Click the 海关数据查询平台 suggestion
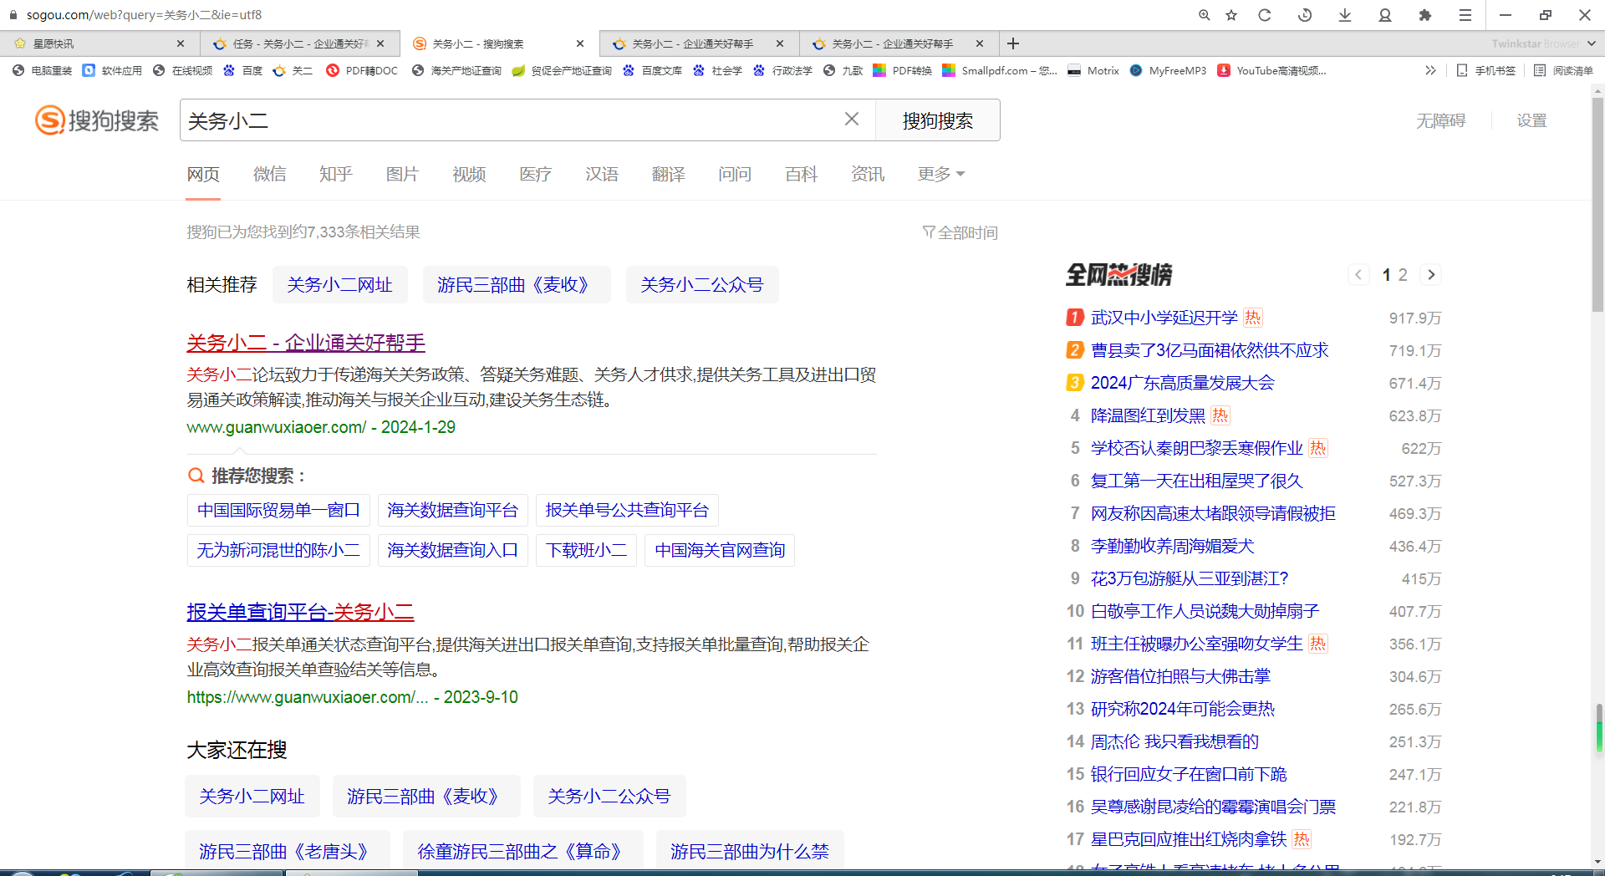This screenshot has width=1605, height=876. [452, 510]
